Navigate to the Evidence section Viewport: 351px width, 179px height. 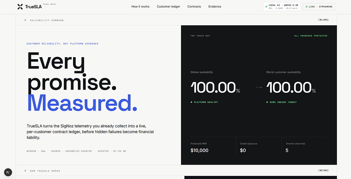tap(215, 7)
